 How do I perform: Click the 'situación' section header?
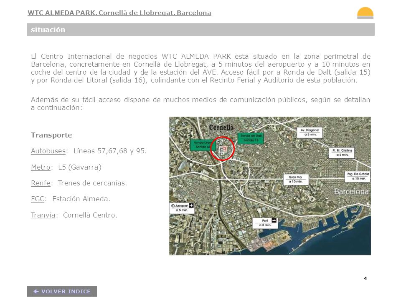click(x=200, y=30)
